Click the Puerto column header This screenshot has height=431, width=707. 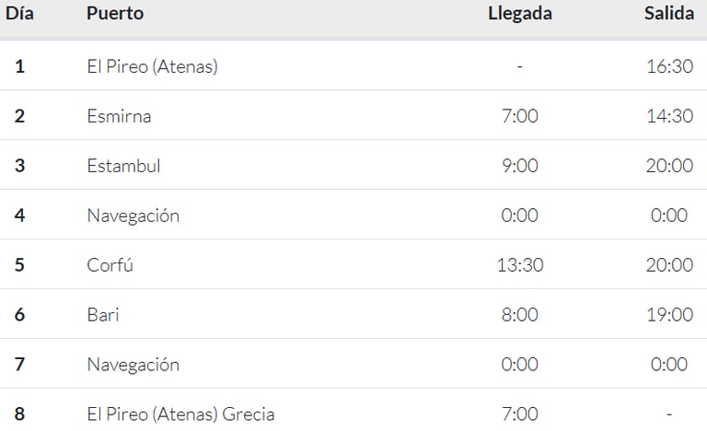(x=115, y=14)
